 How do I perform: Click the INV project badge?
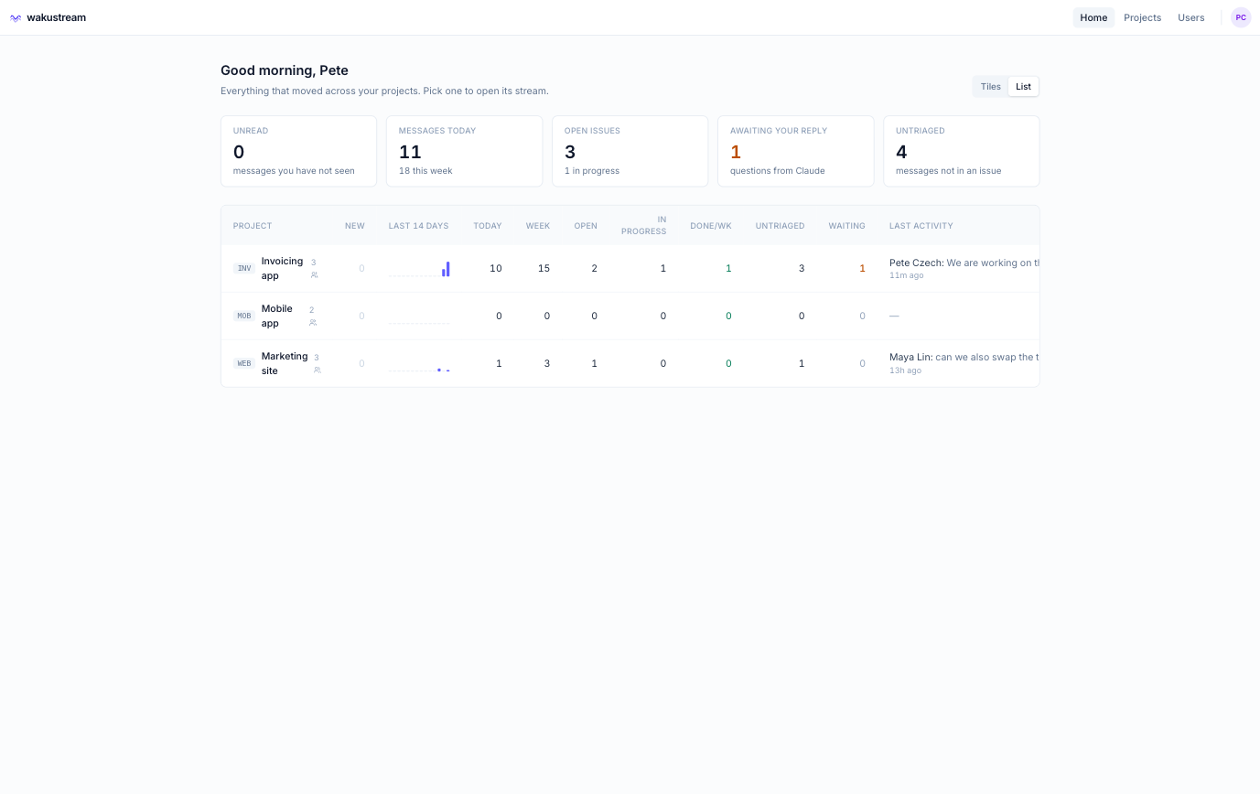click(244, 268)
